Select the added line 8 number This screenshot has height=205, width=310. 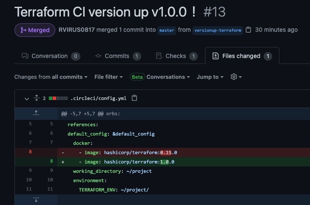[51, 161]
